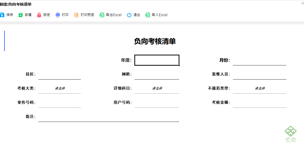Image resolution: width=304 pixels, height=146 pixels.
Task: Click the 业务号码: label
Action: [x=27, y=102]
